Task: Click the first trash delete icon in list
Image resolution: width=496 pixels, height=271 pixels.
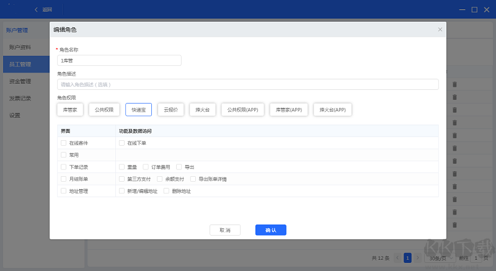Action: (454, 84)
